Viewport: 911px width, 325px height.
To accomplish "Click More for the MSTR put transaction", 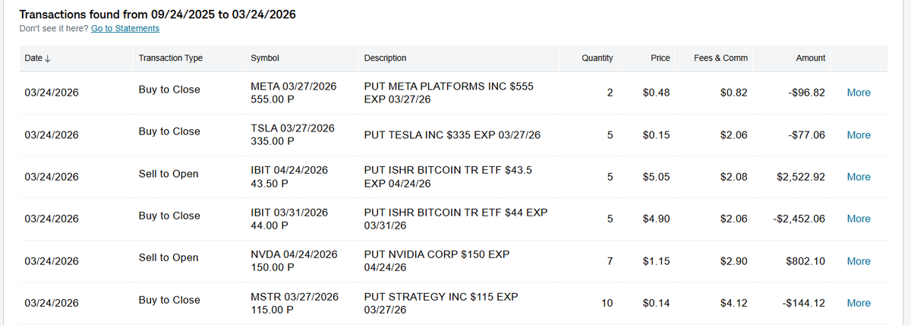I will point(858,303).
